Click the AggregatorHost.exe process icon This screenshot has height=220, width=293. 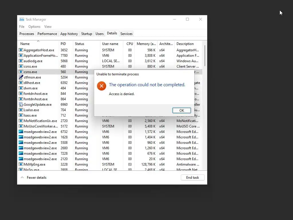click(21, 50)
